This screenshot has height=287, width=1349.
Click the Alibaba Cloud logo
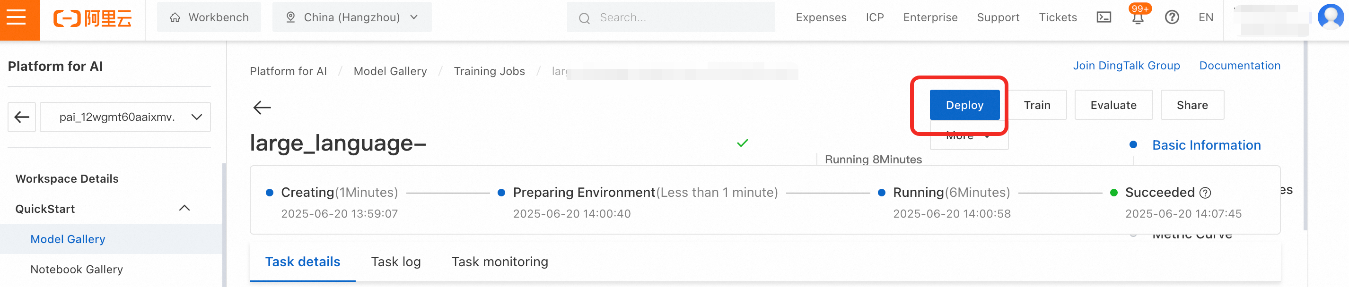pyautogui.click(x=93, y=18)
